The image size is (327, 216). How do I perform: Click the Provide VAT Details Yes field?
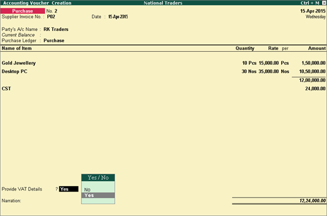[x=68, y=189]
